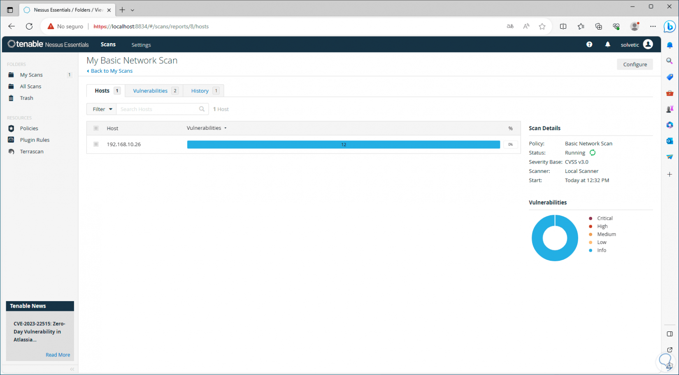The height and width of the screenshot is (375, 679).
Task: Click the Tenable Nessus Essentials logo
Action: click(x=48, y=44)
